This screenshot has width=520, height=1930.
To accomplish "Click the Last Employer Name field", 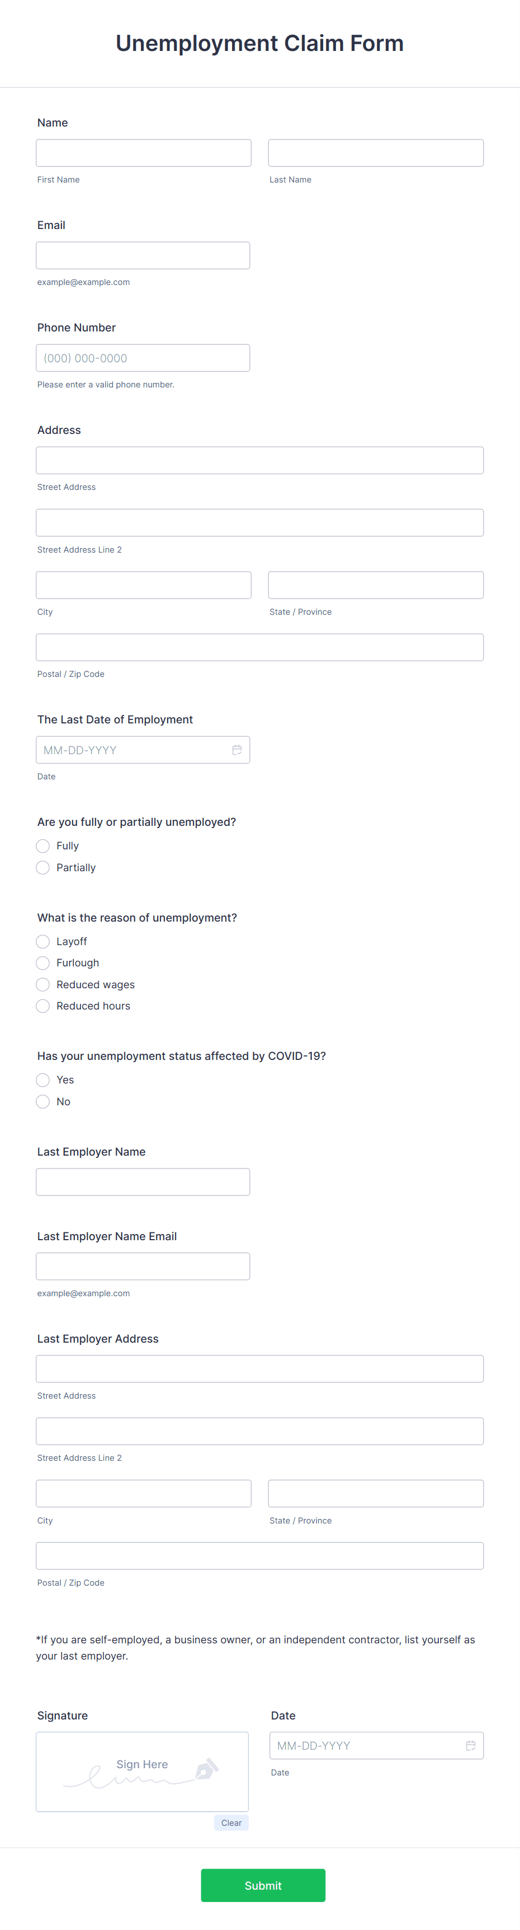I will coord(143,1181).
